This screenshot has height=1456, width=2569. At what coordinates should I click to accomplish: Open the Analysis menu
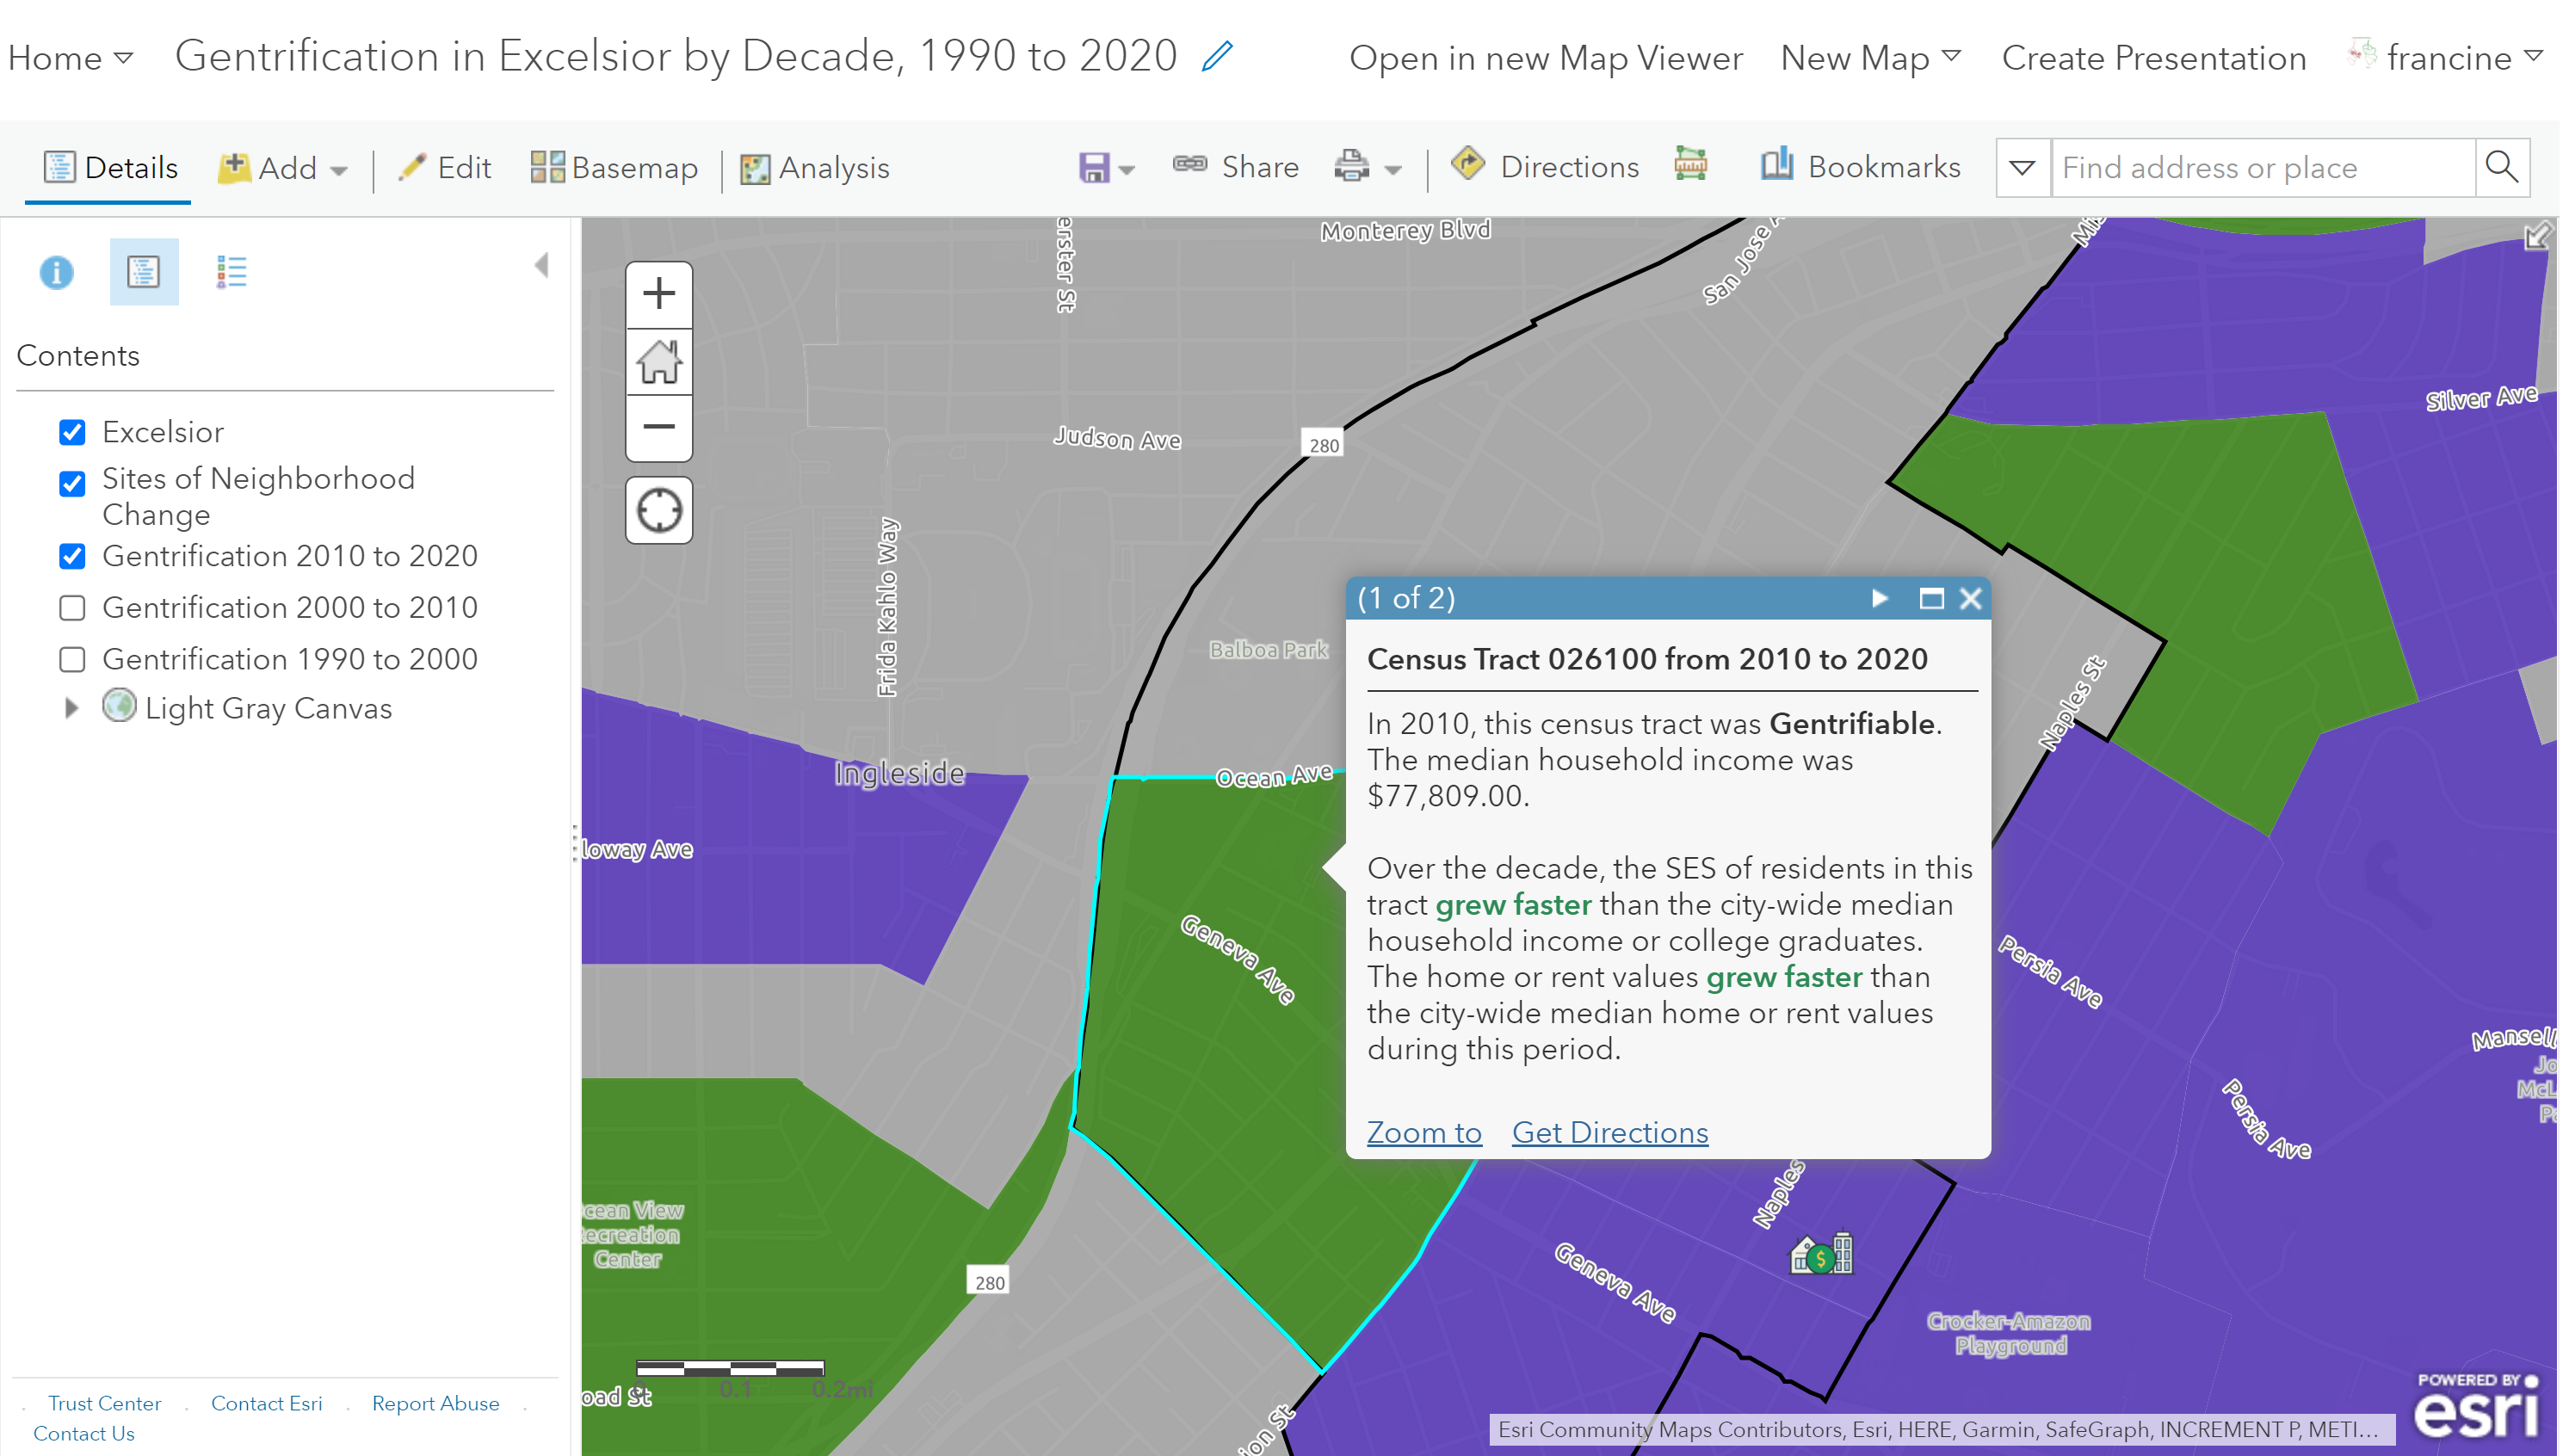point(817,167)
